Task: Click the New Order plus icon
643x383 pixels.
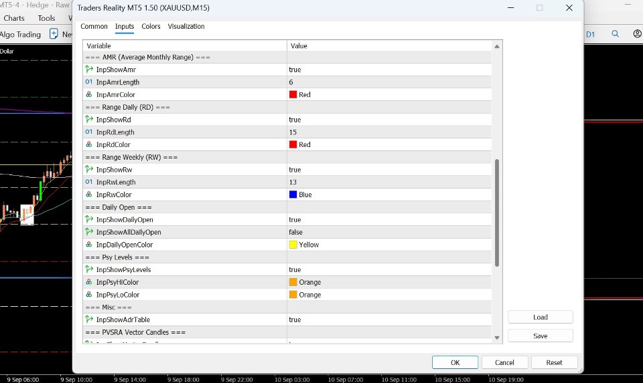Action: (x=54, y=34)
